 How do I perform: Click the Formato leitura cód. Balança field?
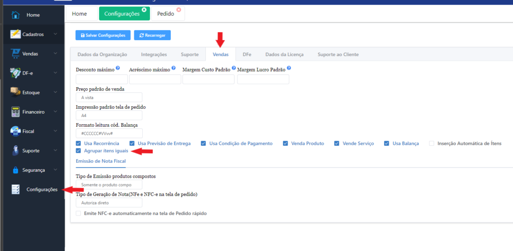(109, 133)
